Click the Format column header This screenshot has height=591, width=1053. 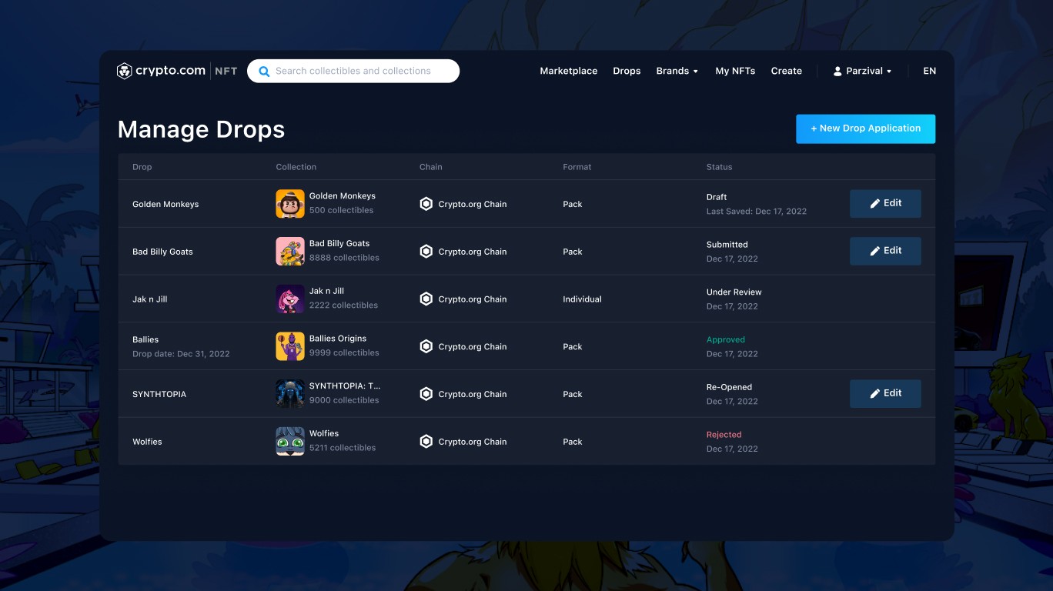pos(577,167)
